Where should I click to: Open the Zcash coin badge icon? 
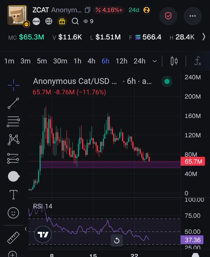coord(146,10)
